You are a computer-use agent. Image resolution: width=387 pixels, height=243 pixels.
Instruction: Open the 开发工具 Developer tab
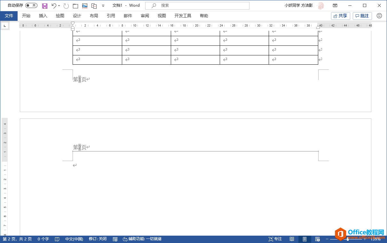tap(183, 16)
